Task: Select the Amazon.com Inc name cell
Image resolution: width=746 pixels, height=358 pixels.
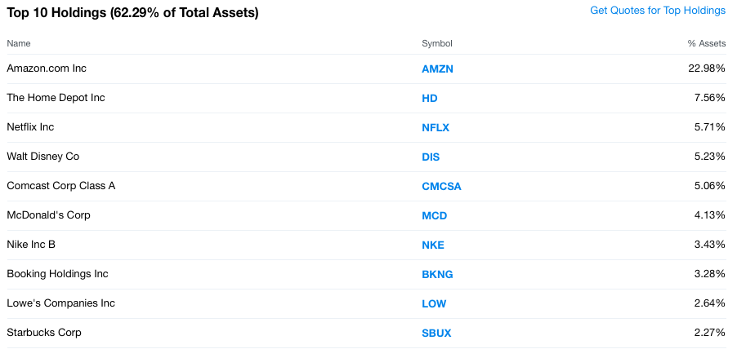Action: pos(47,69)
